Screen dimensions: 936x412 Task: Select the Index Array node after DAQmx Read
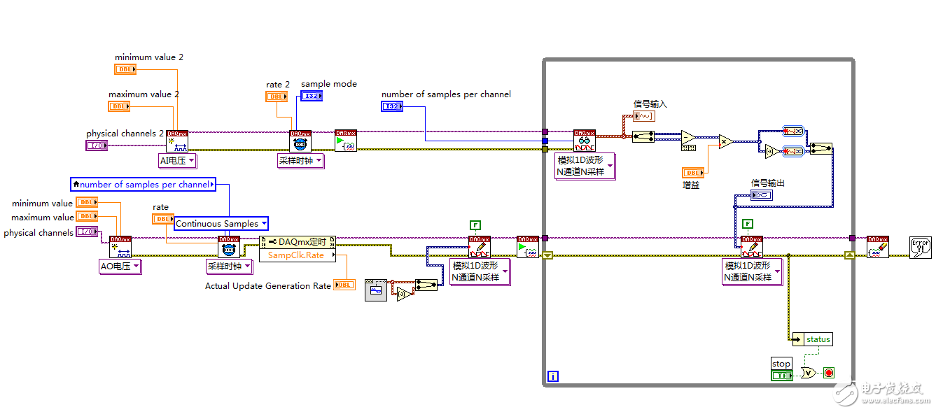click(643, 136)
